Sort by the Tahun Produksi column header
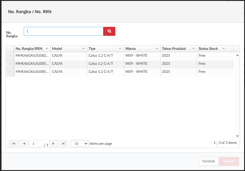The height and width of the screenshot is (171, 245). [174, 49]
